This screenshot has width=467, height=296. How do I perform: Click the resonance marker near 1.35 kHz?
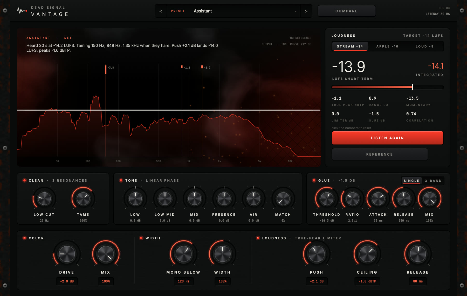click(x=202, y=67)
